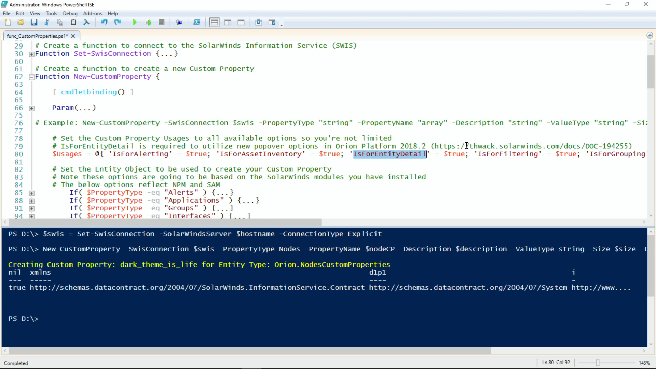The width and height of the screenshot is (656, 369).
Task: Run the current script
Action: pyautogui.click(x=134, y=22)
